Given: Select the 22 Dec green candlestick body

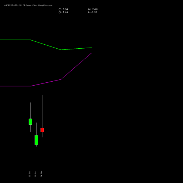Looking at the screenshot, I should (x=30, y=122).
